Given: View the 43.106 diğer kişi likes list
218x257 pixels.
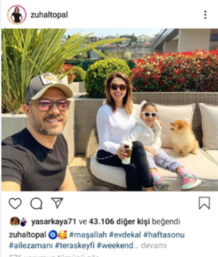Looking at the screenshot, I should pos(119,222).
